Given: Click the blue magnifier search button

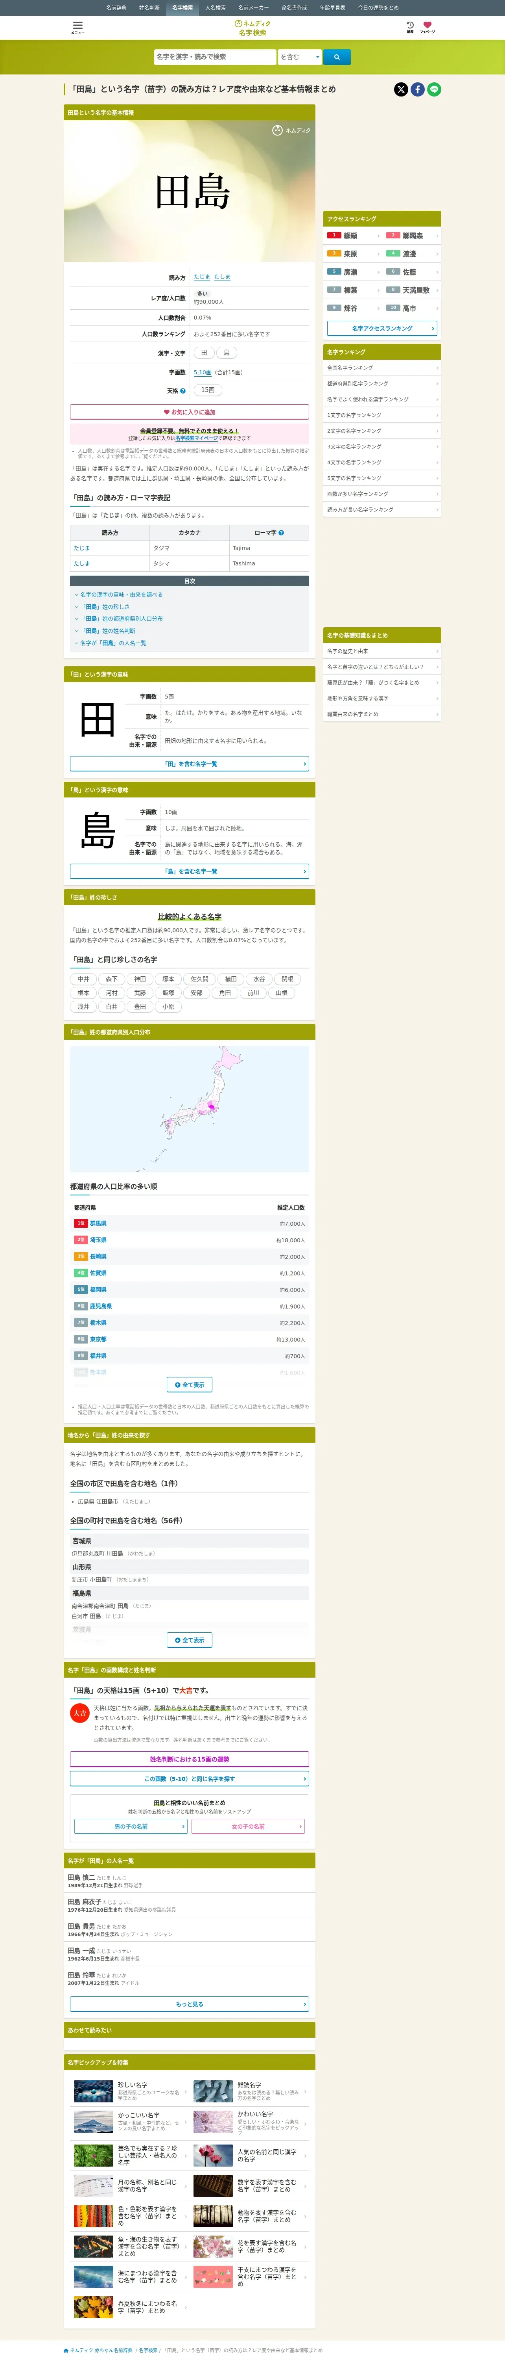Looking at the screenshot, I should (336, 57).
